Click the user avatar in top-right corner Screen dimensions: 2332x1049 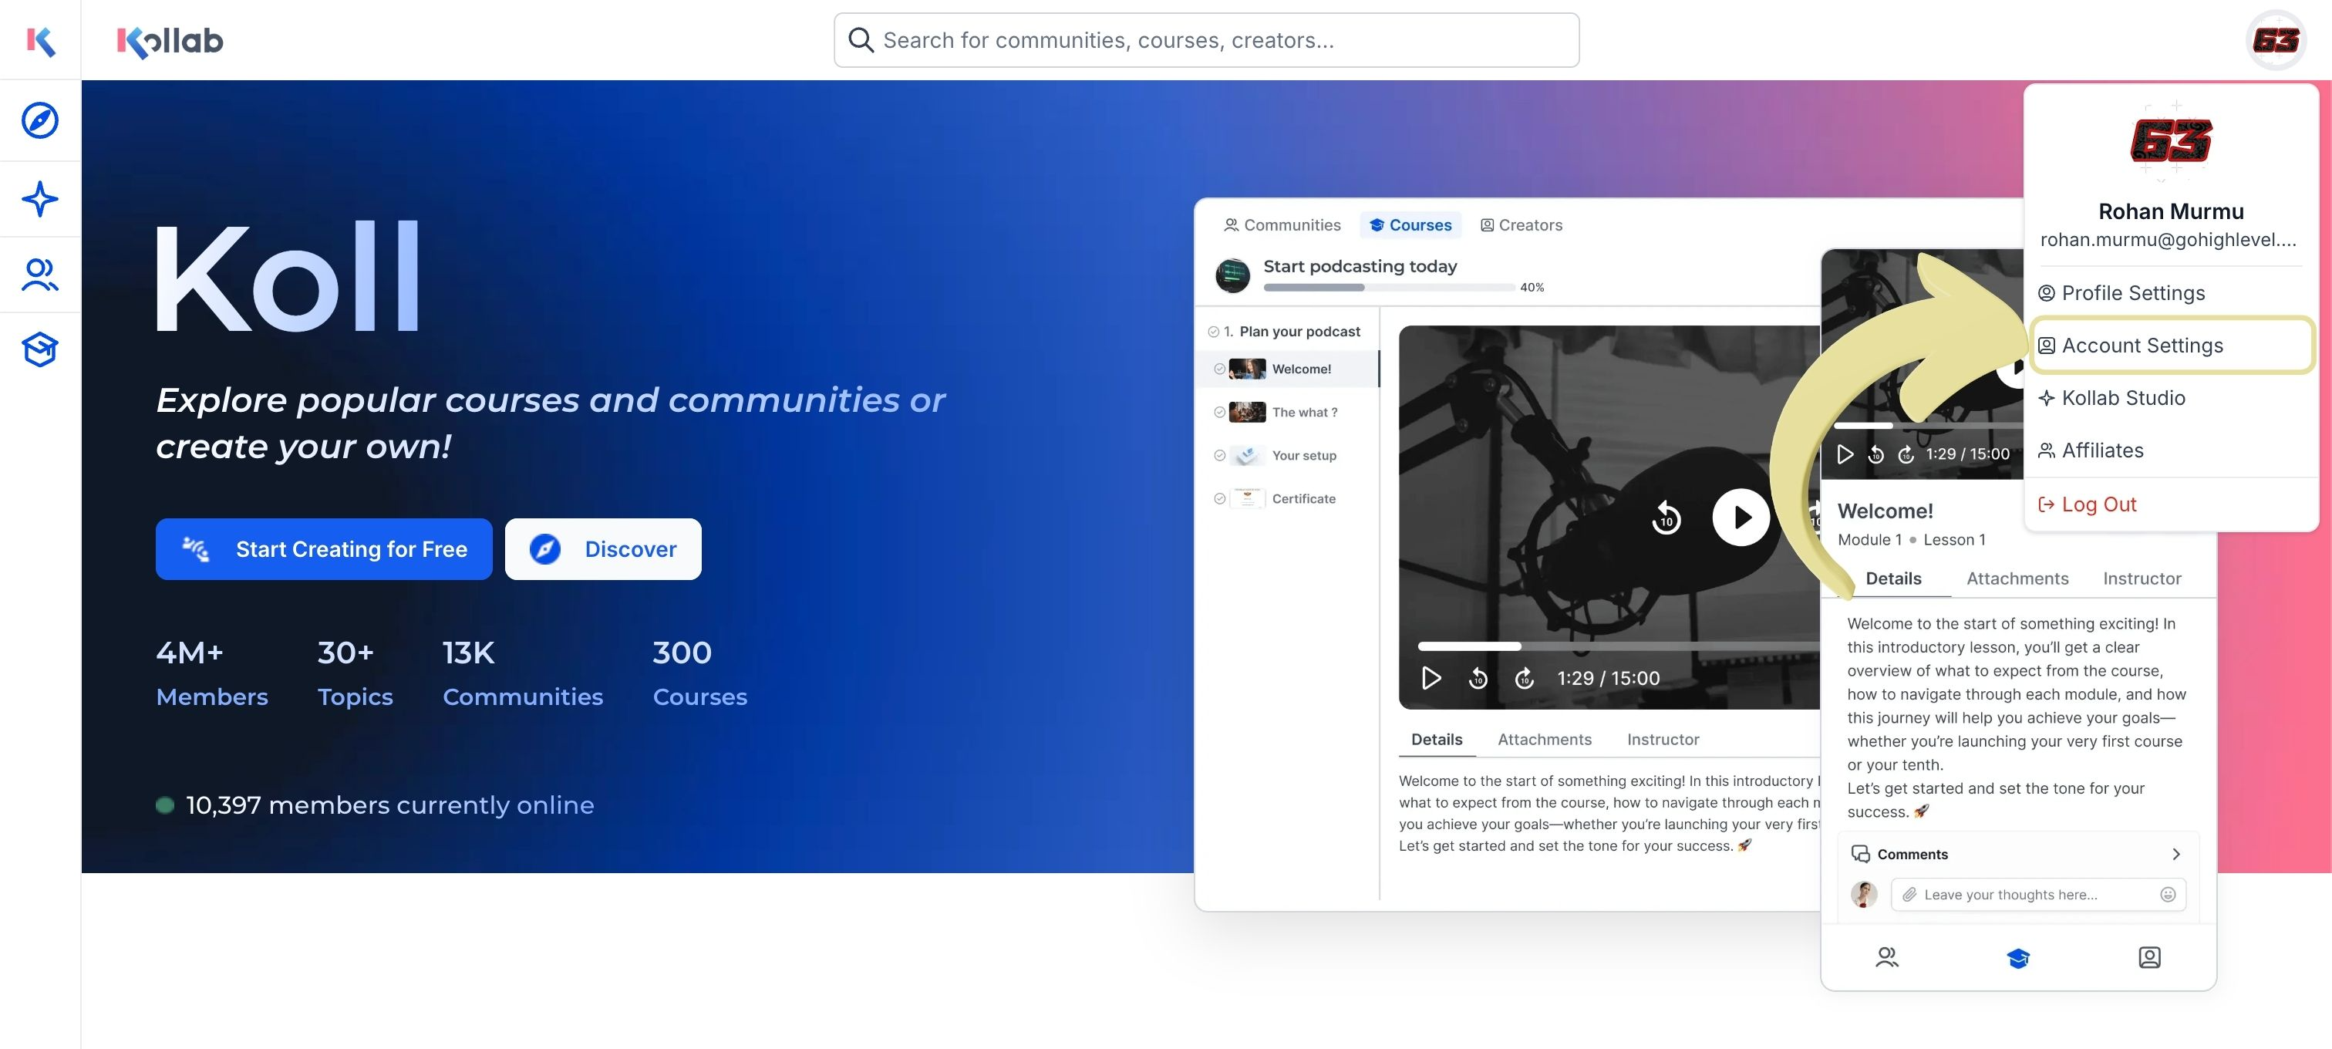pos(2276,40)
